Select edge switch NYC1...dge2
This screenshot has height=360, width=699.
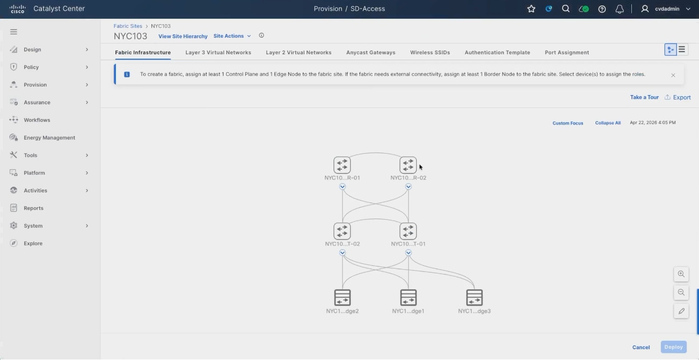(342, 297)
